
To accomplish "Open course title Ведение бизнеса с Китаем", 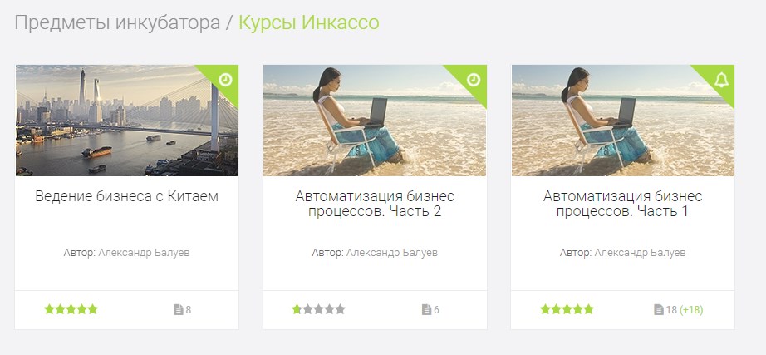I will tap(127, 196).
